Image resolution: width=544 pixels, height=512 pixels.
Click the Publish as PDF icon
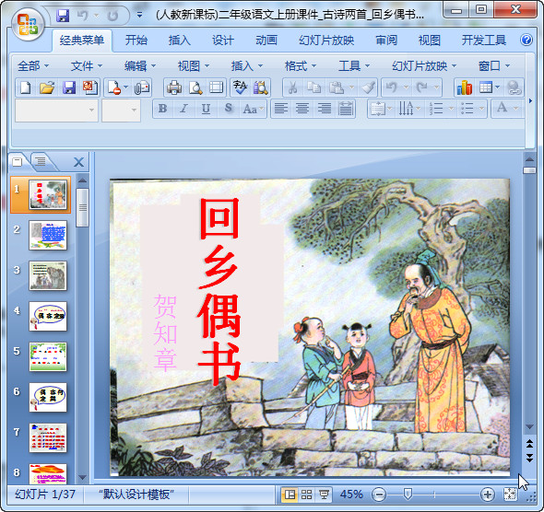[90, 87]
